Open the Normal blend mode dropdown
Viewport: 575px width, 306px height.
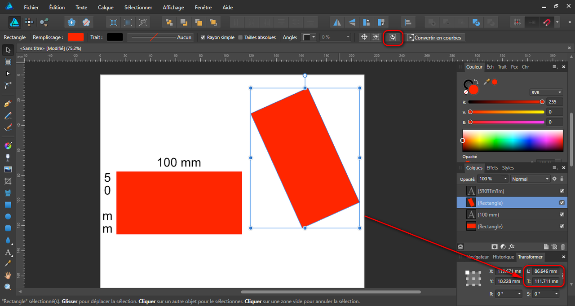(x=530, y=179)
